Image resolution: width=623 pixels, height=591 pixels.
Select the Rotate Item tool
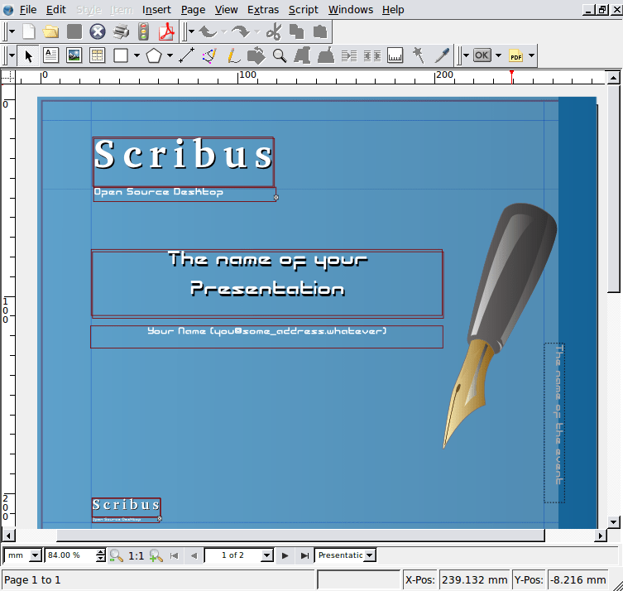coord(256,55)
